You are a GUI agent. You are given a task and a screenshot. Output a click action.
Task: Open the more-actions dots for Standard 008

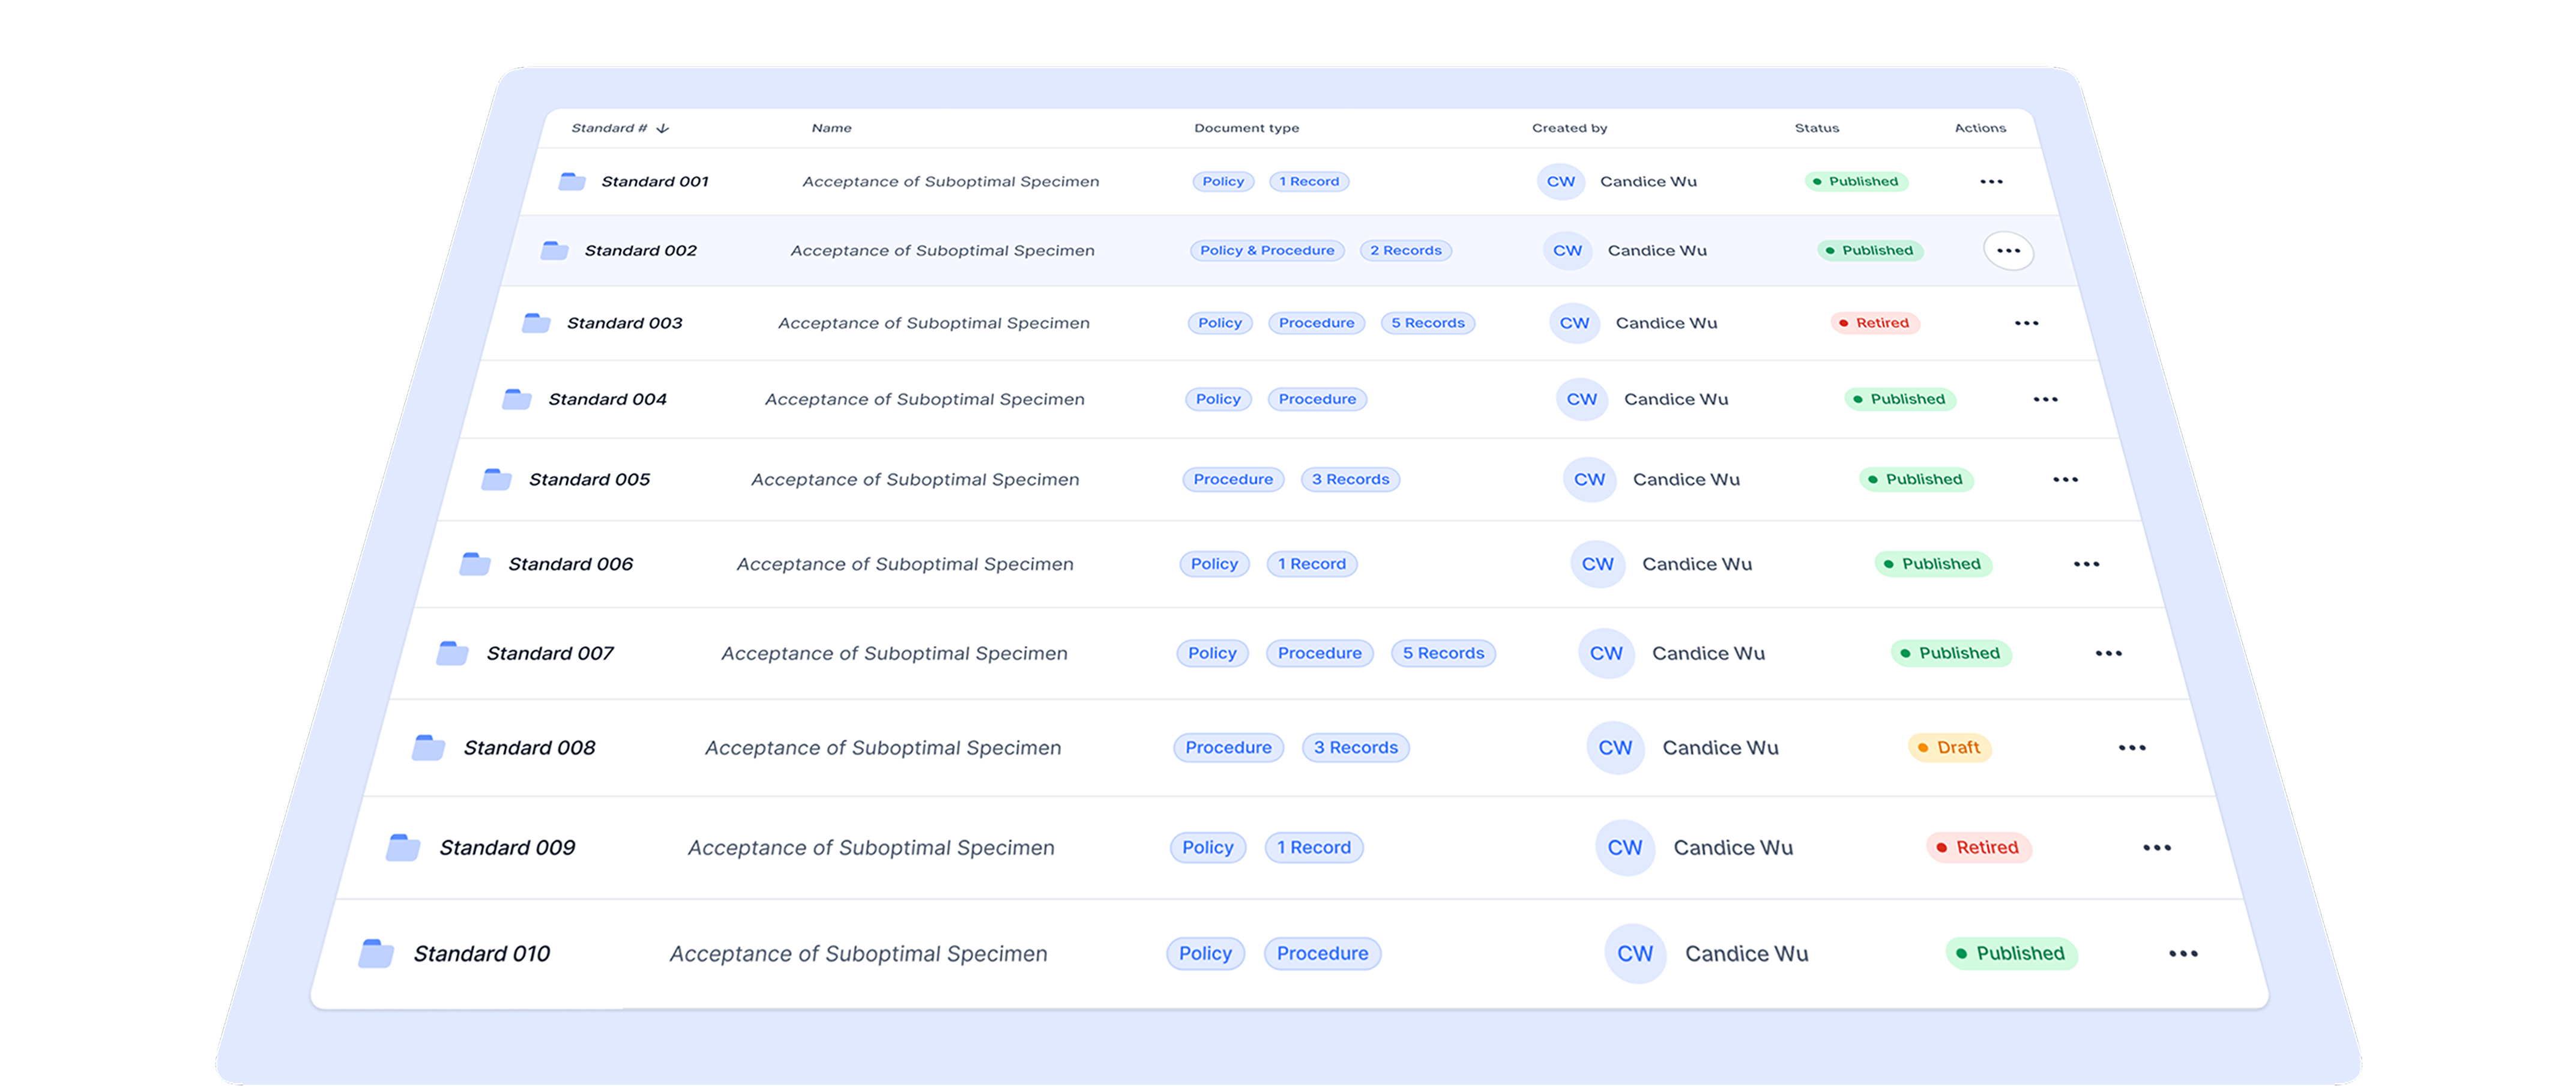pyautogui.click(x=2131, y=748)
